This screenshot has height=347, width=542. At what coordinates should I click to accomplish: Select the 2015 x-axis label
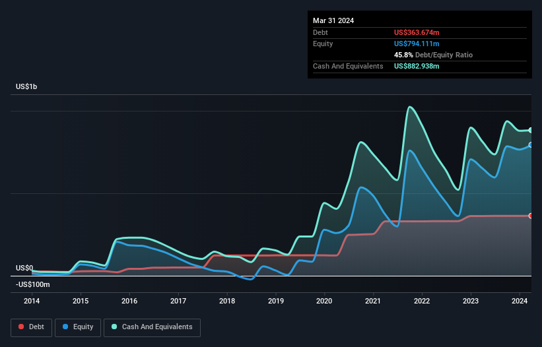[x=81, y=301]
